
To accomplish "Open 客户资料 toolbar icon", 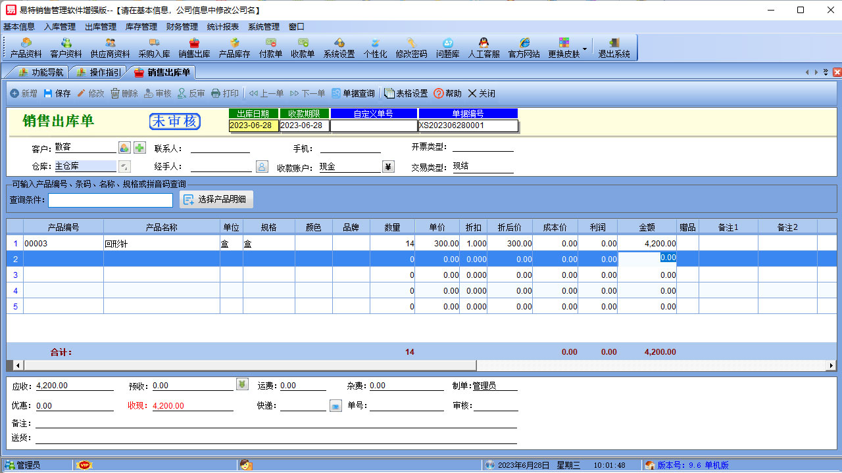I will (66, 48).
